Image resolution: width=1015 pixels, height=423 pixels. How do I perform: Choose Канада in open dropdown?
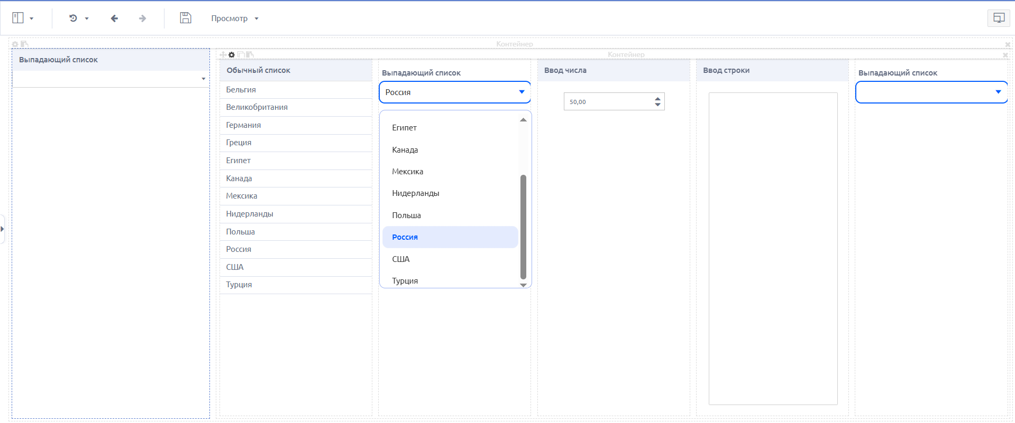(x=450, y=150)
